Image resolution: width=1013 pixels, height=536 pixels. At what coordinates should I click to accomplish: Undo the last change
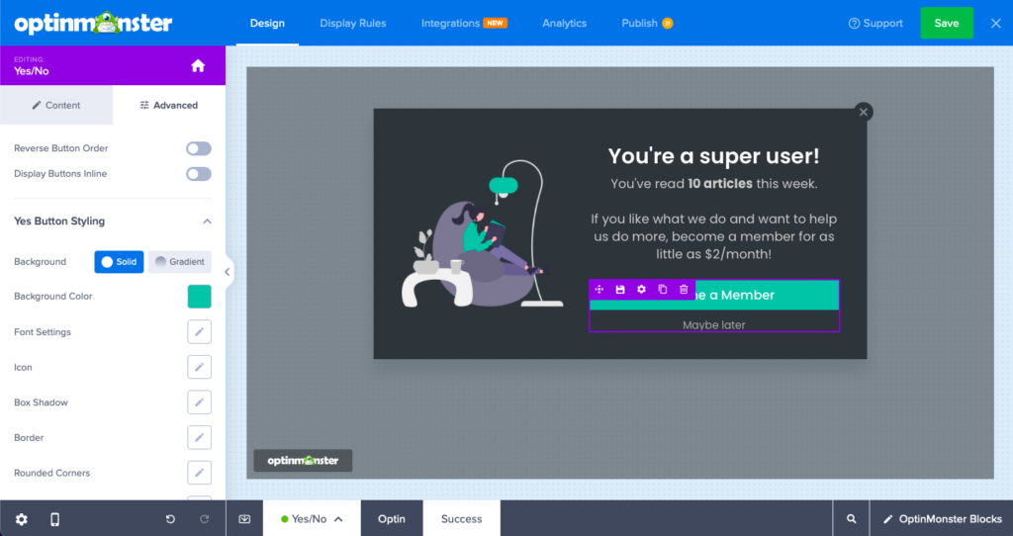click(170, 519)
